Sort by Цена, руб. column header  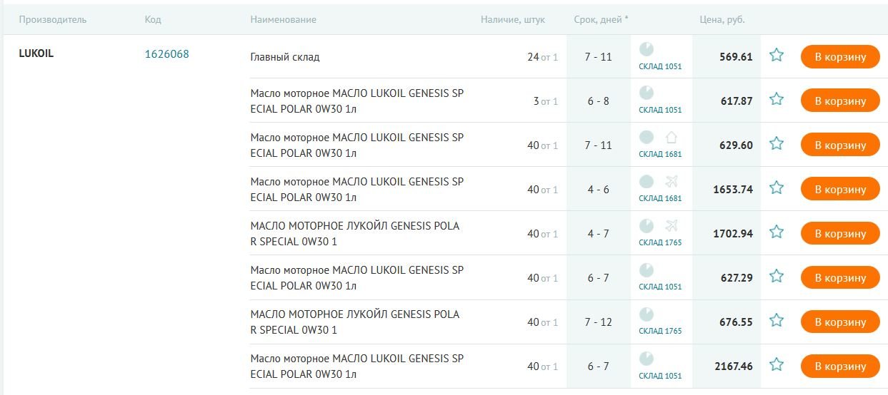pyautogui.click(x=722, y=19)
